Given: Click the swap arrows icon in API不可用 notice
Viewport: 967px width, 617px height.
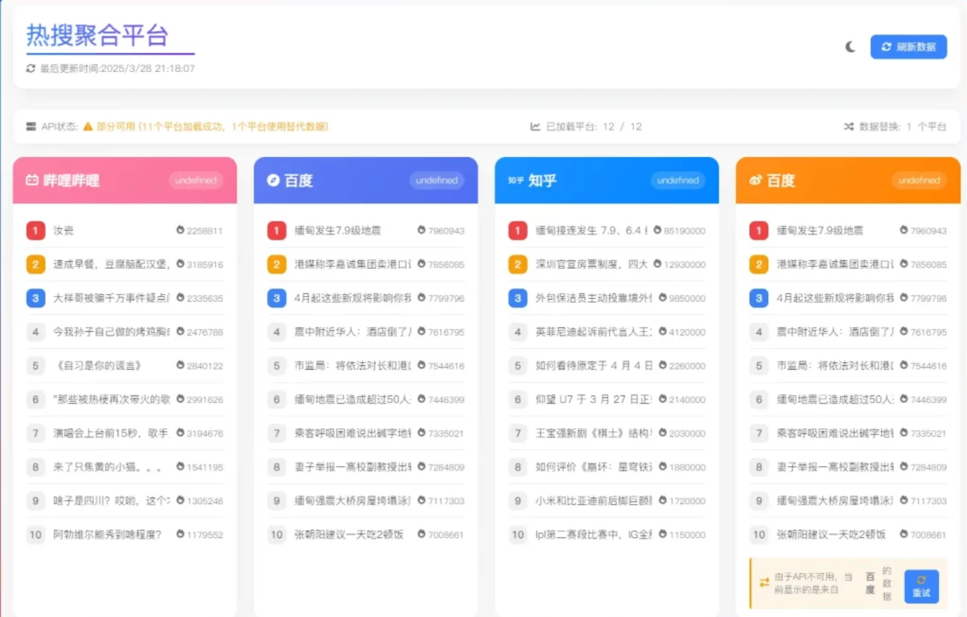Looking at the screenshot, I should click(764, 582).
